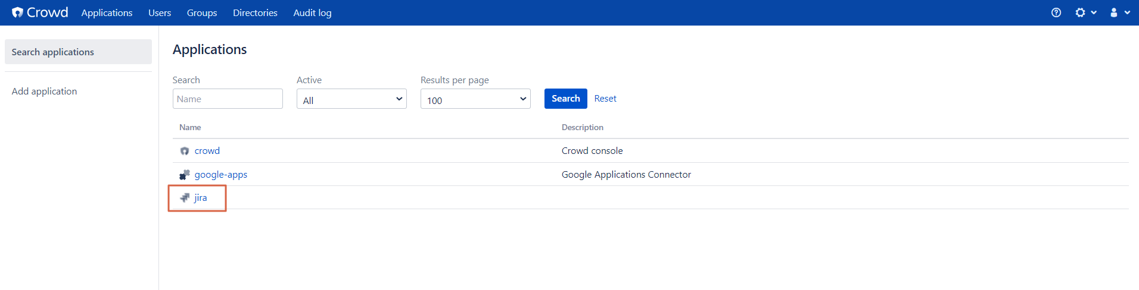Reset the search filters

pyautogui.click(x=605, y=99)
